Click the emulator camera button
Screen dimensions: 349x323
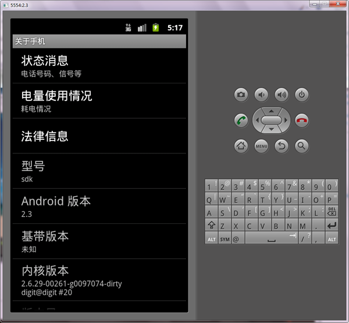tap(241, 95)
